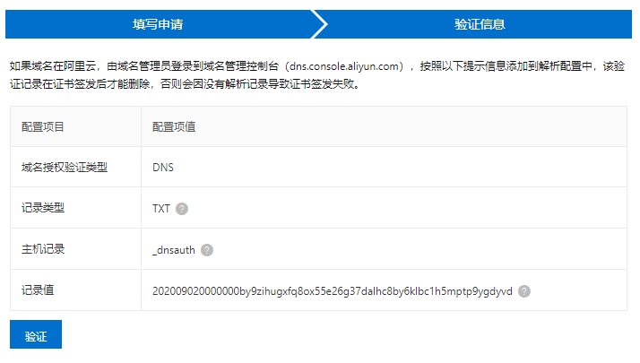This screenshot has height=363, width=640.
Task: Select the 主机记录 row label
Action: 43,249
